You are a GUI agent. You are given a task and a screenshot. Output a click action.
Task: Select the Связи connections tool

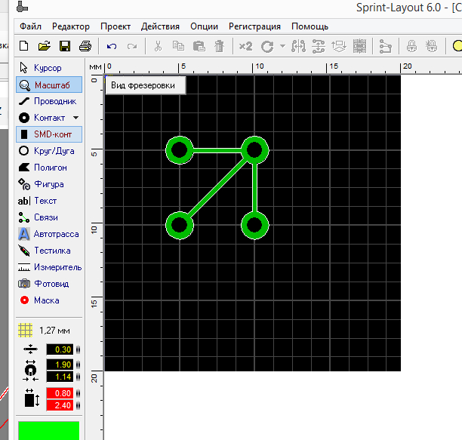(x=49, y=217)
